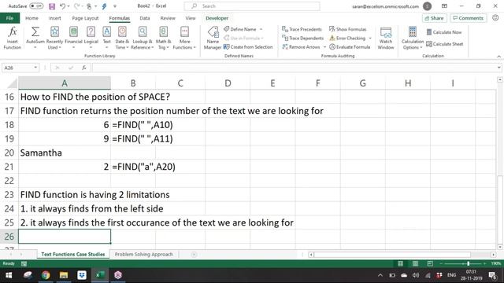504x283 pixels.
Task: Open the File tab
Action: click(9, 18)
